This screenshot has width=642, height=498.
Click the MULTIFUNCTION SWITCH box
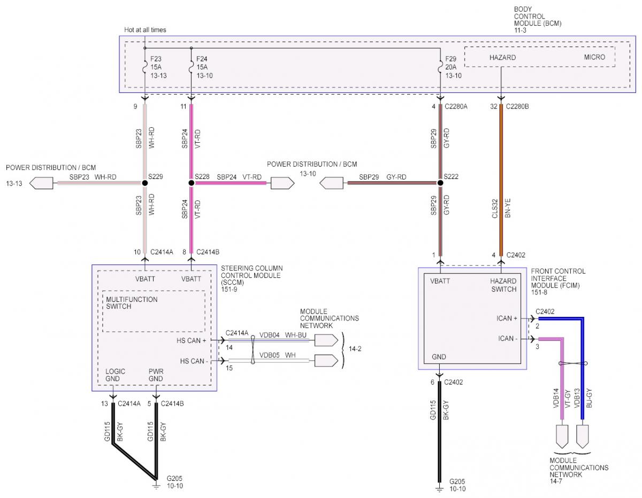[x=154, y=311]
